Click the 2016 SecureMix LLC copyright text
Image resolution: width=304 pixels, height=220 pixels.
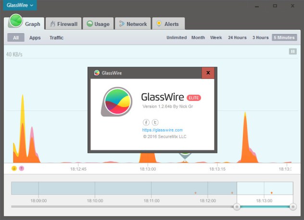point(165,136)
